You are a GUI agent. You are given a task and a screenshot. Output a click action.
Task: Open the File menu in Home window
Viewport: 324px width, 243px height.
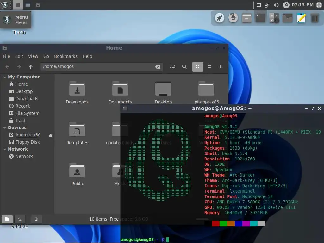click(6, 56)
